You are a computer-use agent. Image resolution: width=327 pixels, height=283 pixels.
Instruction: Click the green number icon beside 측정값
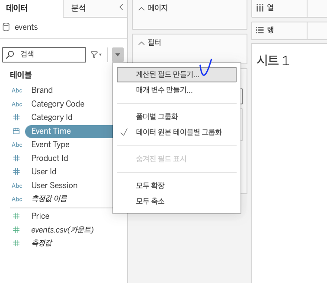(16, 243)
